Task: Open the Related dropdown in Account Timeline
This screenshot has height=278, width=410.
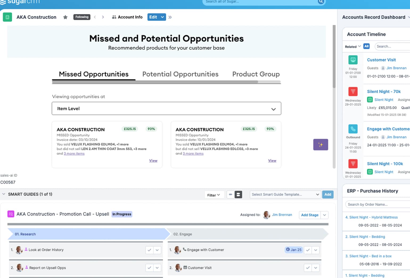Action: point(353,47)
